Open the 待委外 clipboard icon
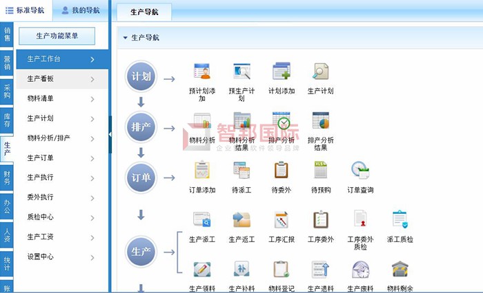The image size is (483, 293). click(282, 170)
